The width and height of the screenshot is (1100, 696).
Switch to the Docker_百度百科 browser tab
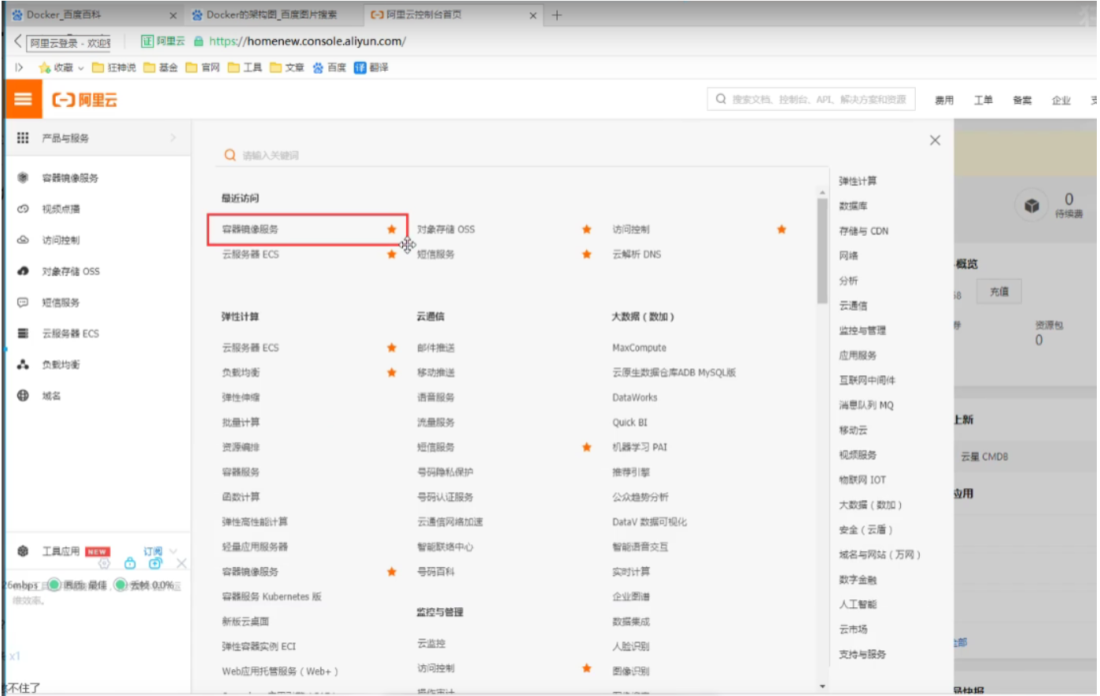tap(94, 15)
